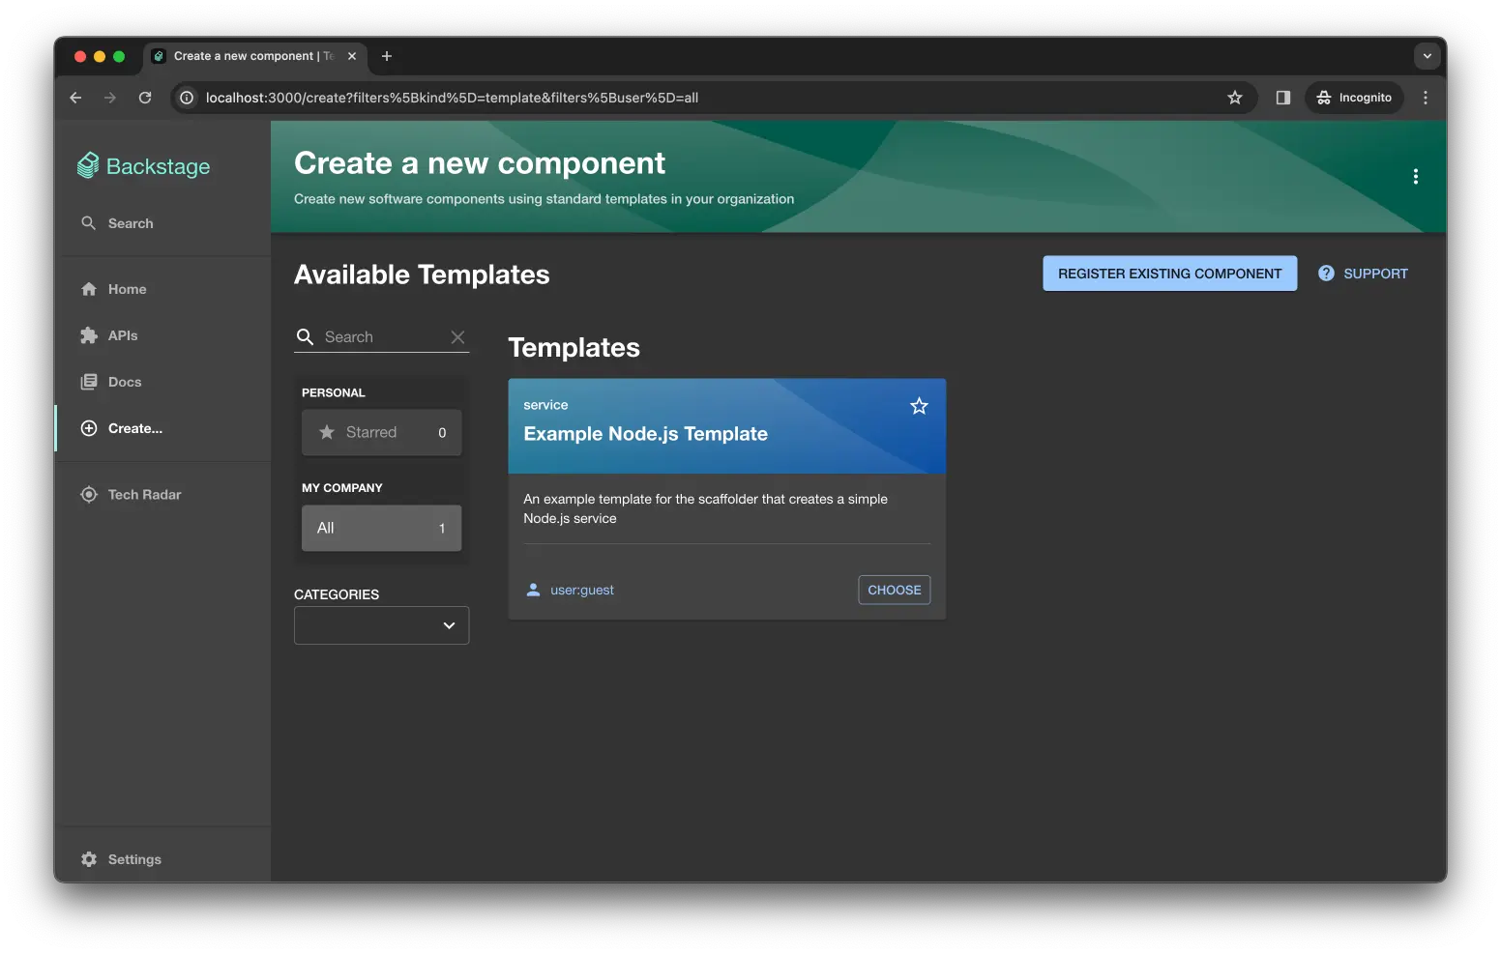
Task: Choose the Example Node.js Template
Action: [894, 590]
